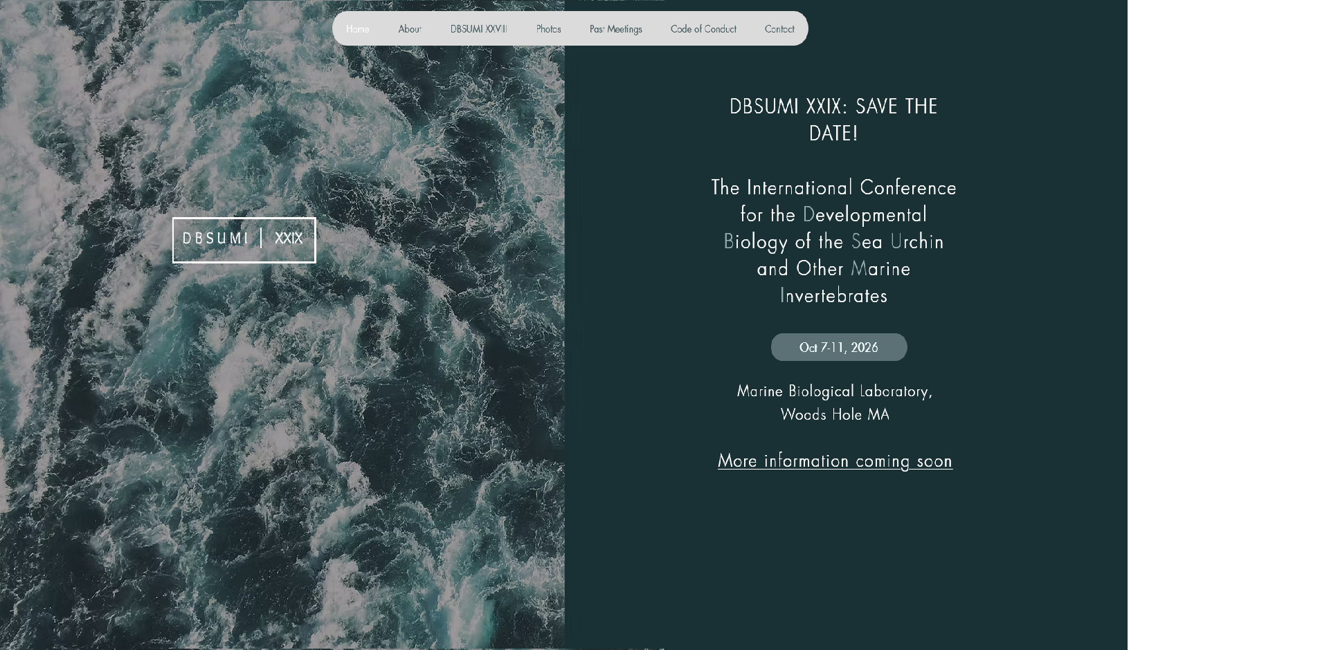Click the SAVE THE DATE heading
Image resolution: width=1329 pixels, height=650 pixels.
click(833, 120)
